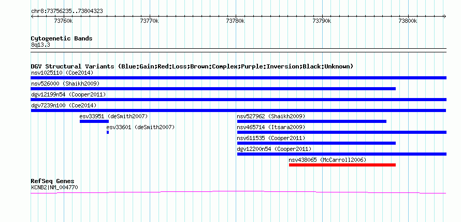This screenshot has height=222, width=461.
Task: Click the 73780k ruler mark
Action: tap(236, 21)
